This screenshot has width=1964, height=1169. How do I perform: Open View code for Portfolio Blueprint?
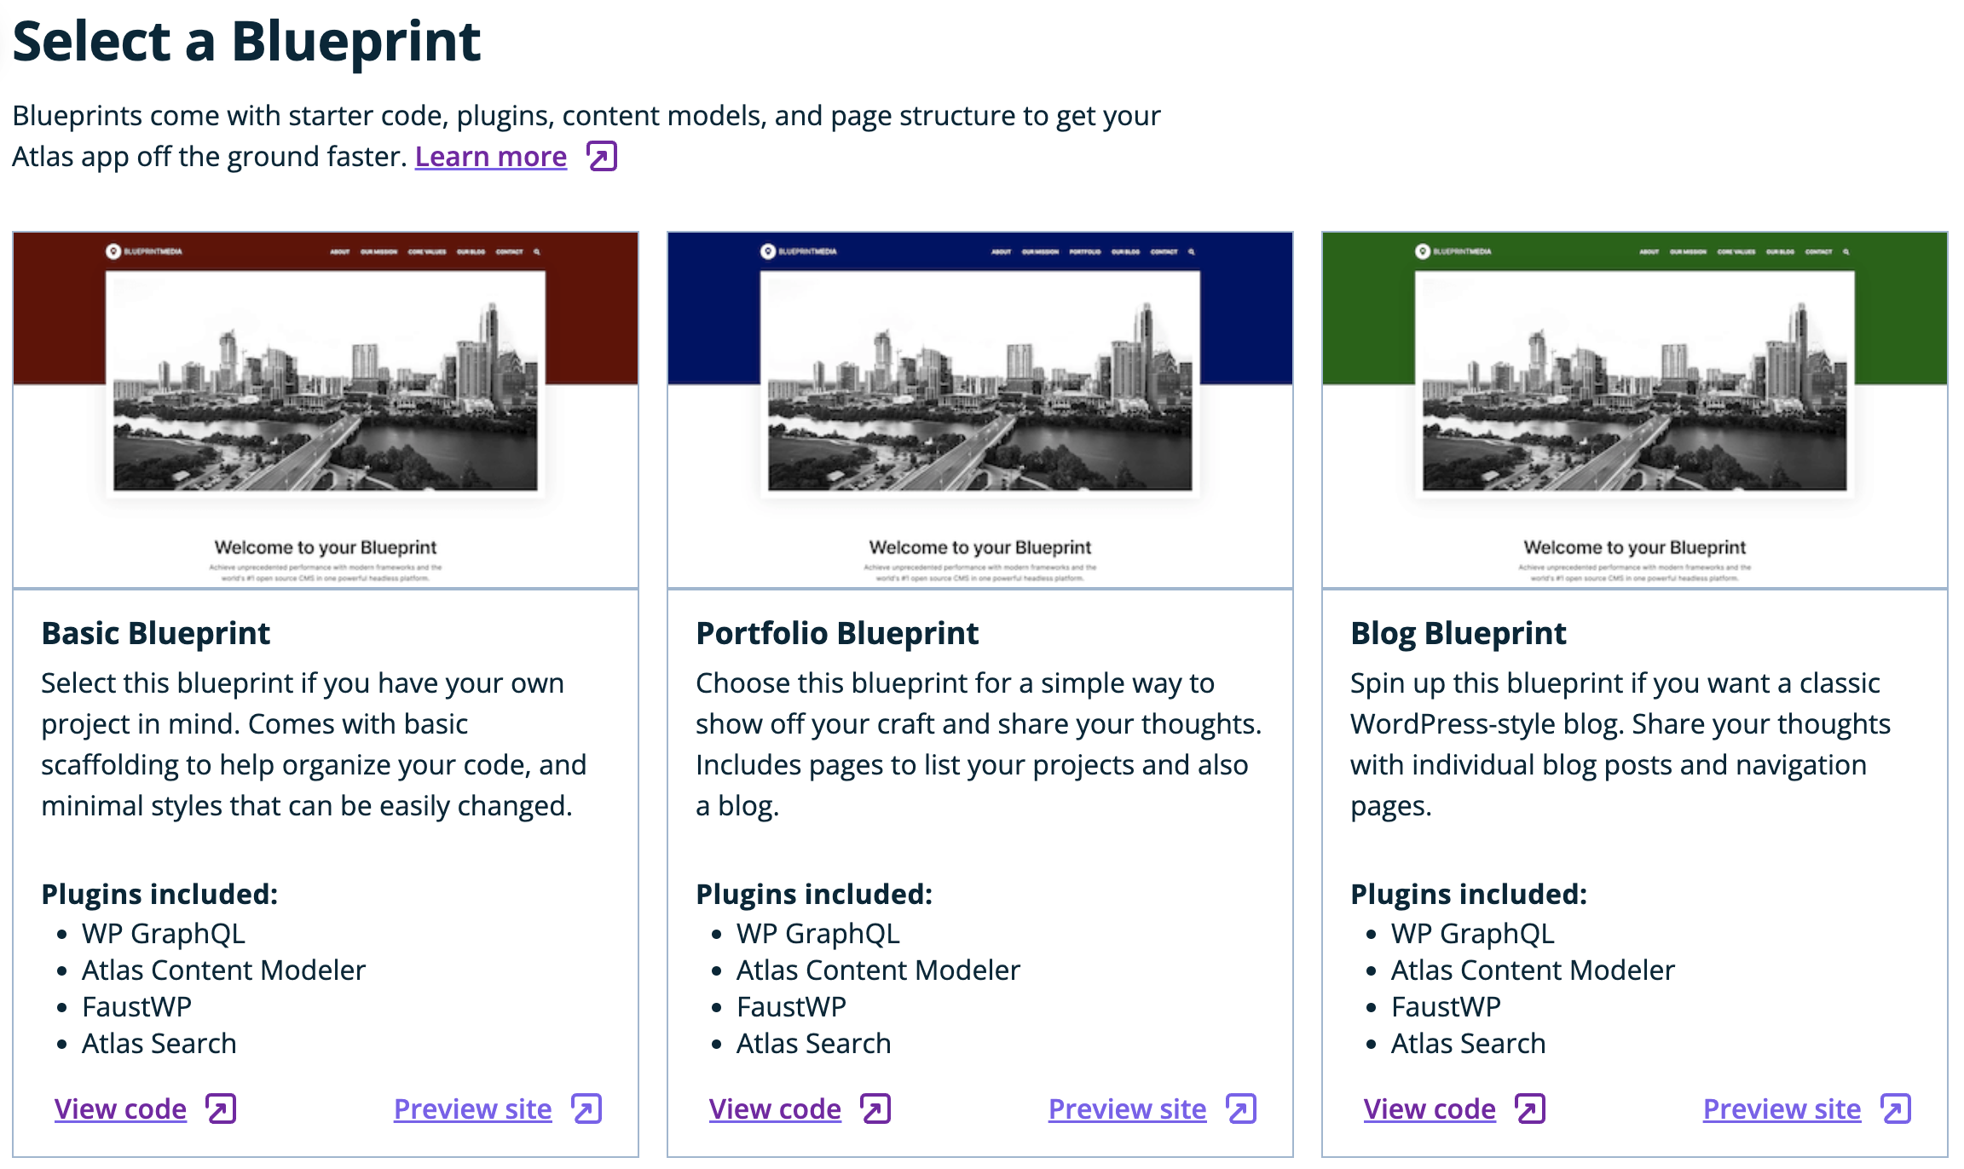775,1109
